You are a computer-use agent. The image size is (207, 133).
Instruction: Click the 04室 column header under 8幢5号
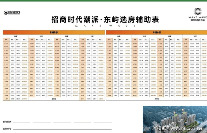tap(16, 36)
